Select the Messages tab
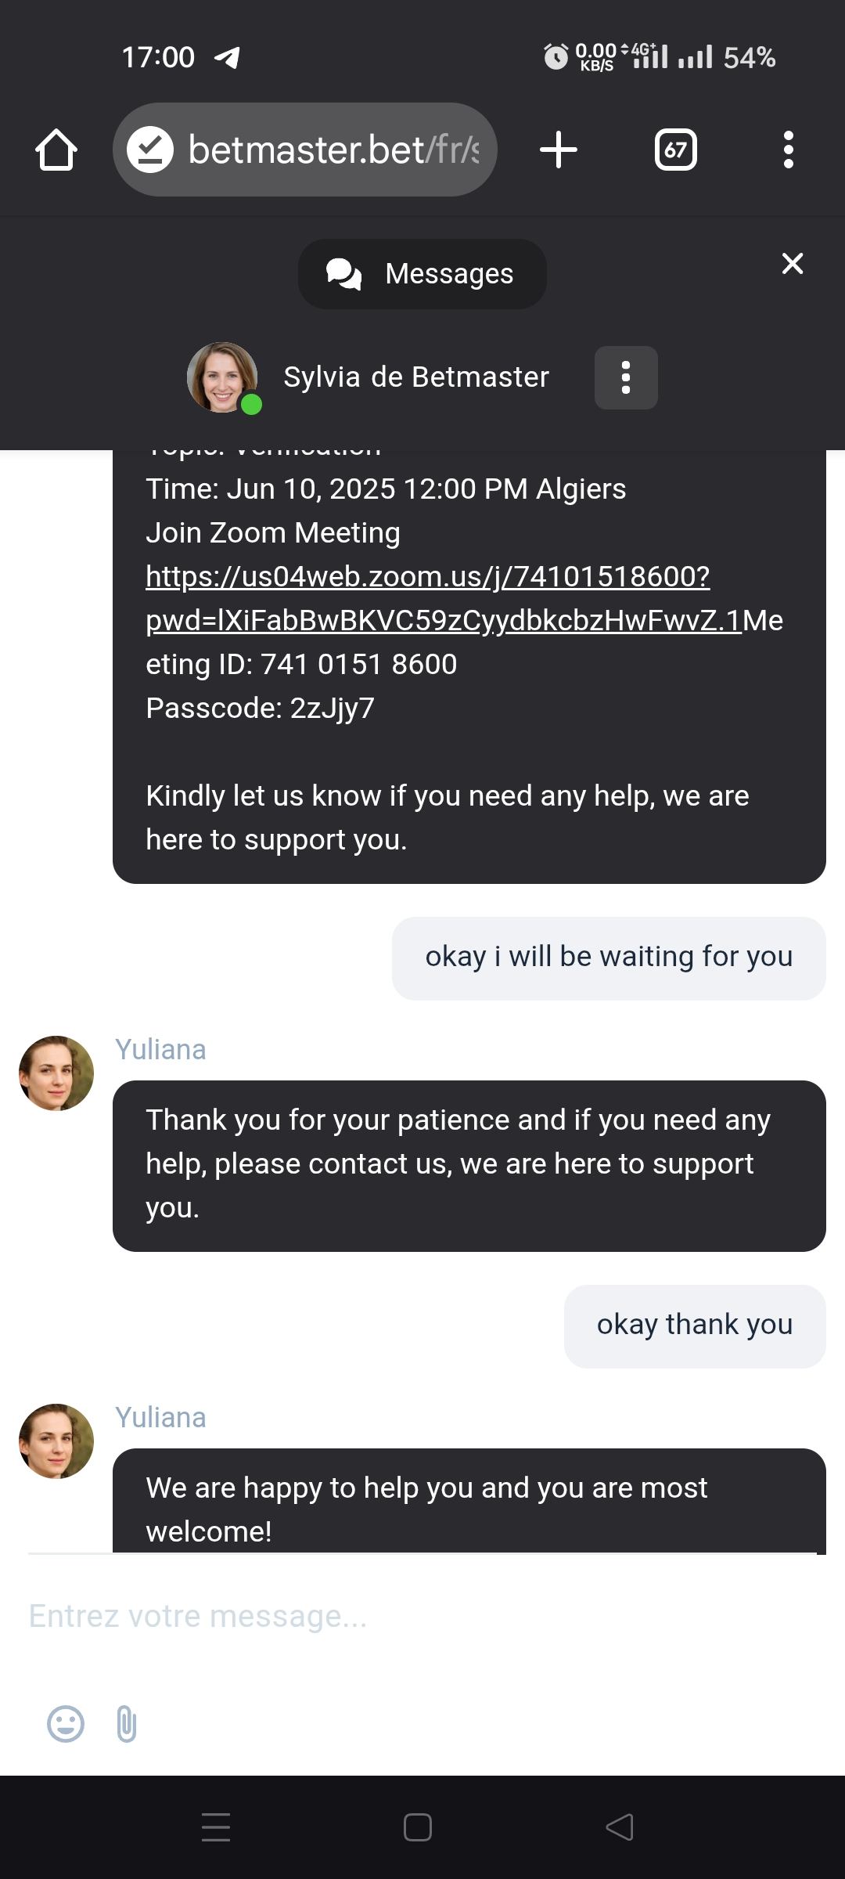845x1879 pixels. point(422,274)
